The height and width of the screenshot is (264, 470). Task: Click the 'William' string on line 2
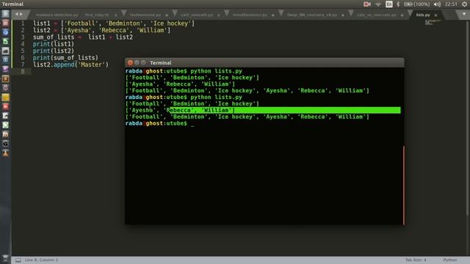(151, 30)
